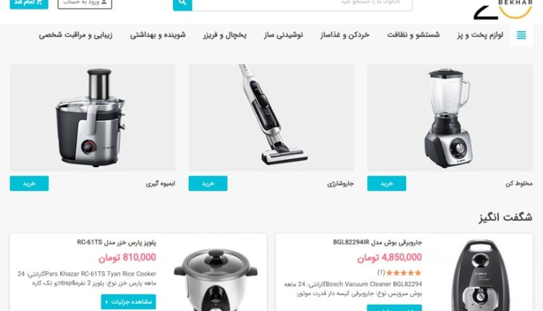Select نوشیدنی ساز category
Screen dimensions: 543x311
coord(283,35)
